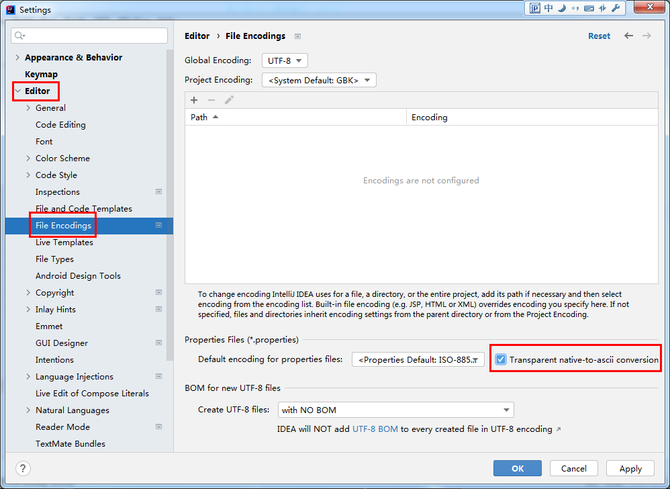The image size is (670, 489).
Task: Click the input method P logo icon
Action: 535,8
